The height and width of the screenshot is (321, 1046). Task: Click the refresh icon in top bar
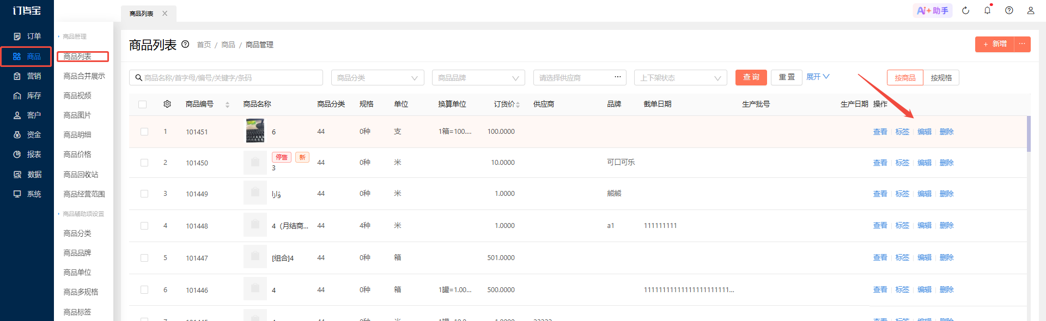coord(965,10)
